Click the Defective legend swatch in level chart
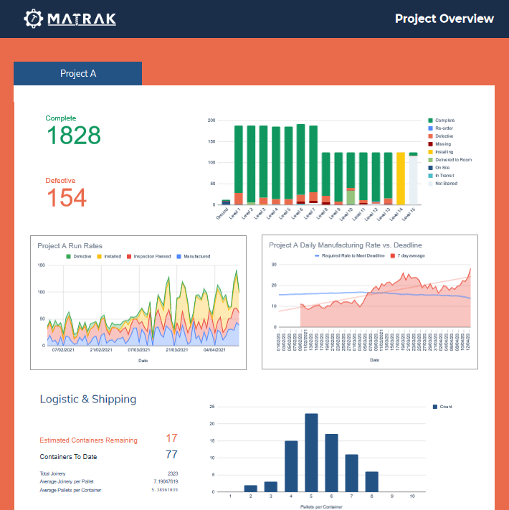This screenshot has width=509, height=510. (x=430, y=136)
